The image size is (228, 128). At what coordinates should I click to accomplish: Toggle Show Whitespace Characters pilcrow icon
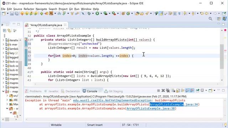click(180, 14)
